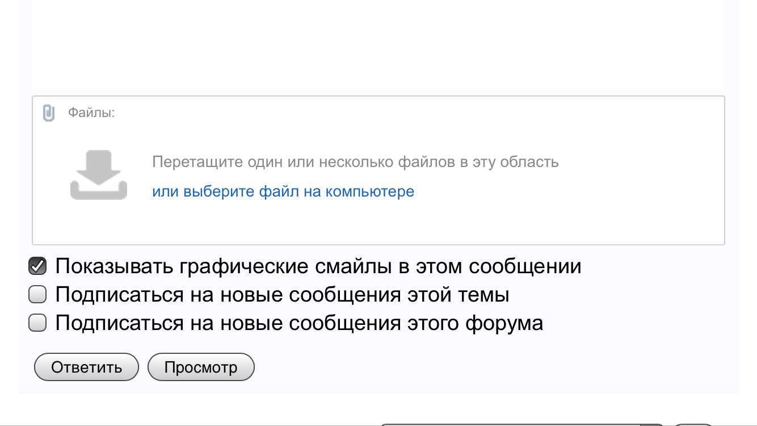This screenshot has width=757, height=426.
Task: Open the 'или выберите файл на компьютере' link
Action: [283, 191]
